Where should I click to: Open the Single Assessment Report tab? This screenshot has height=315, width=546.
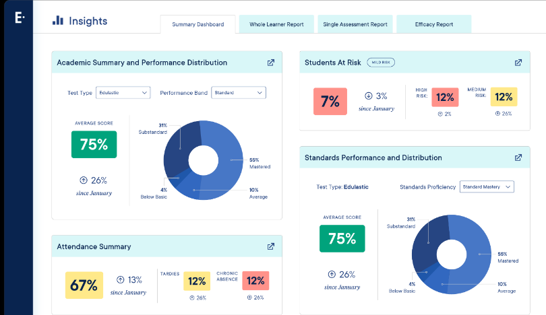pos(355,24)
